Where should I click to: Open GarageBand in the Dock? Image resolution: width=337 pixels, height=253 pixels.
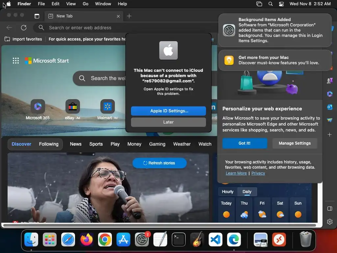[x=197, y=240]
